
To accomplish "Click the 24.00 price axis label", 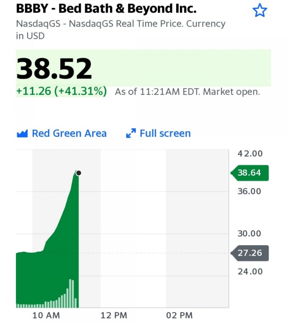I will [250, 272].
